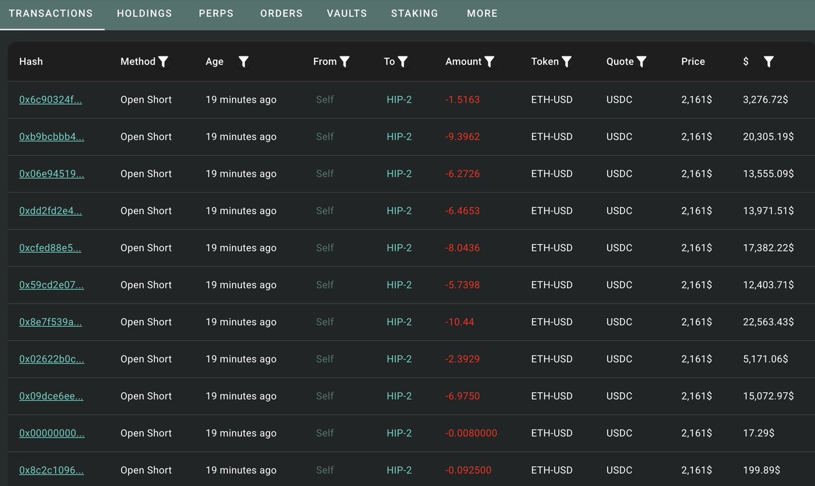Open the Perps tab
The image size is (815, 486).
pyautogui.click(x=216, y=14)
